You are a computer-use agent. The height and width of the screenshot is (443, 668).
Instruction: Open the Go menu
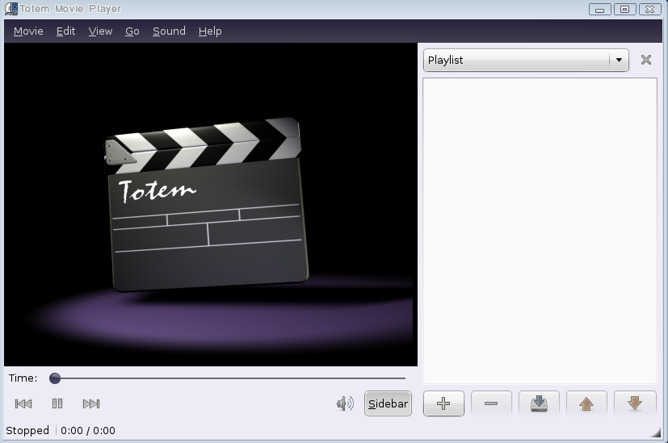coord(132,31)
